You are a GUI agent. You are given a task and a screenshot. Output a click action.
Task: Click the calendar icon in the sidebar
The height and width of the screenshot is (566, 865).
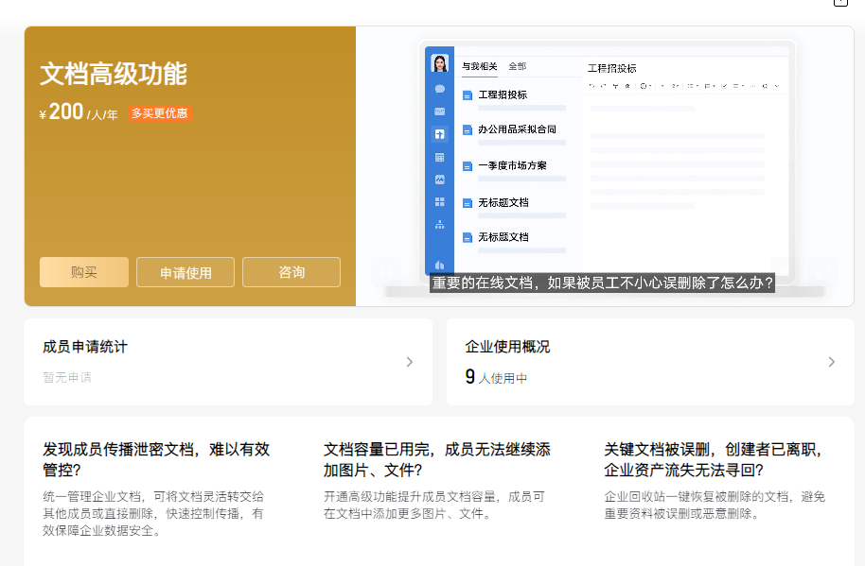440,156
